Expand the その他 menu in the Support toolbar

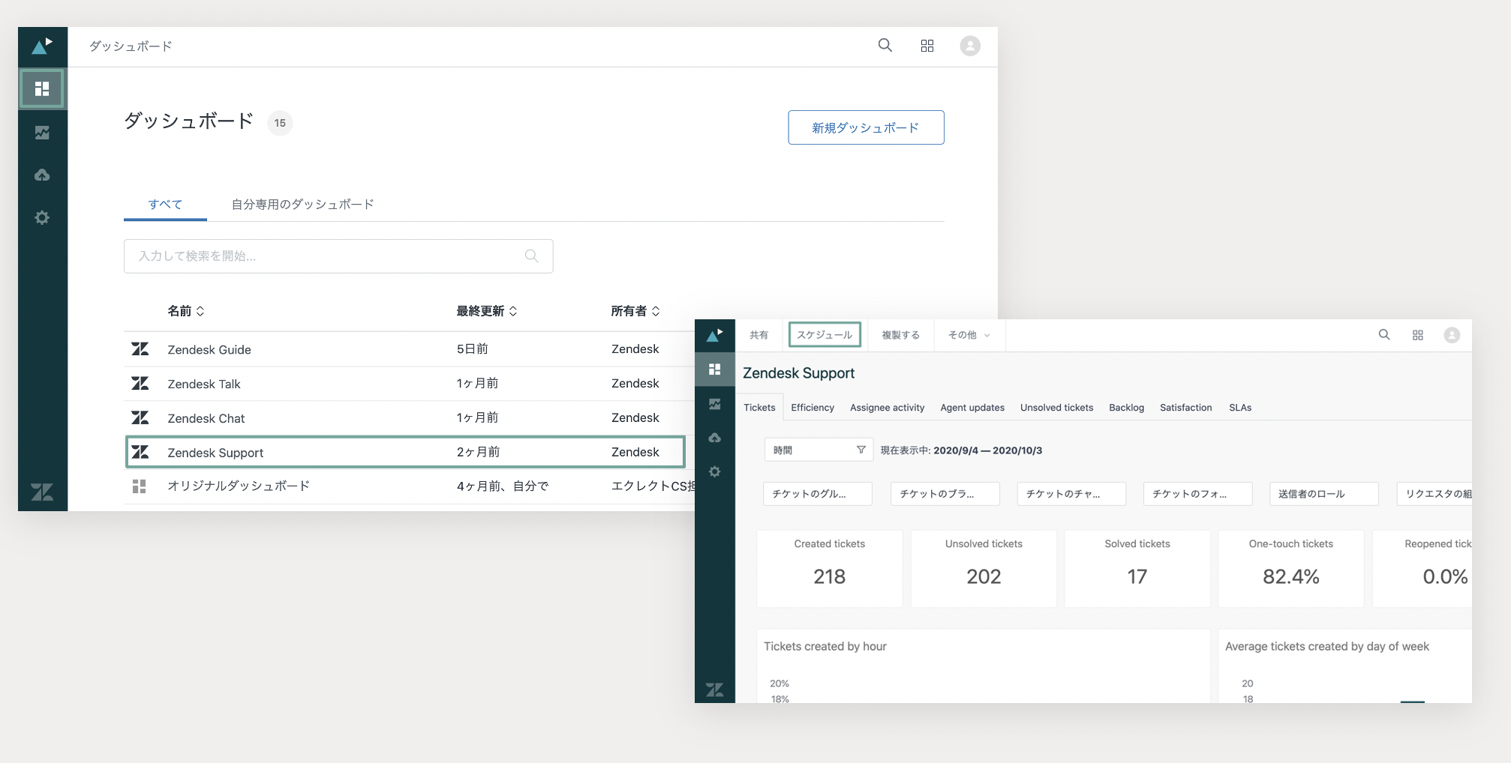[969, 335]
